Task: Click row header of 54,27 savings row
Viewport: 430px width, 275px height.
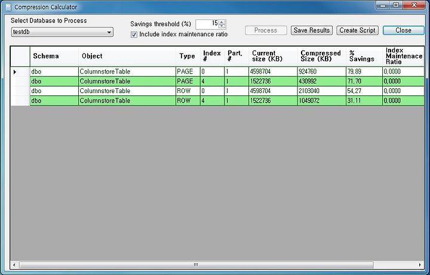Action: pyautogui.click(x=20, y=91)
